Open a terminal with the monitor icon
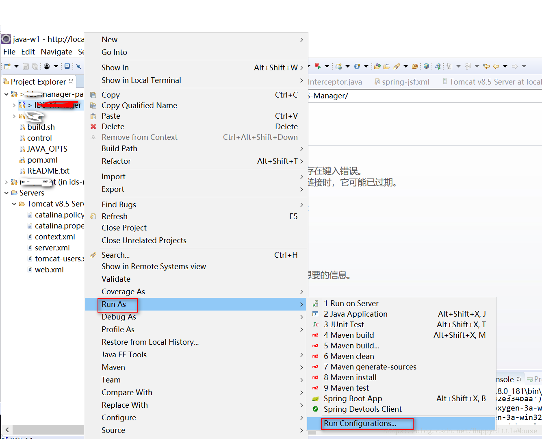This screenshot has width=542, height=439. coord(67,66)
